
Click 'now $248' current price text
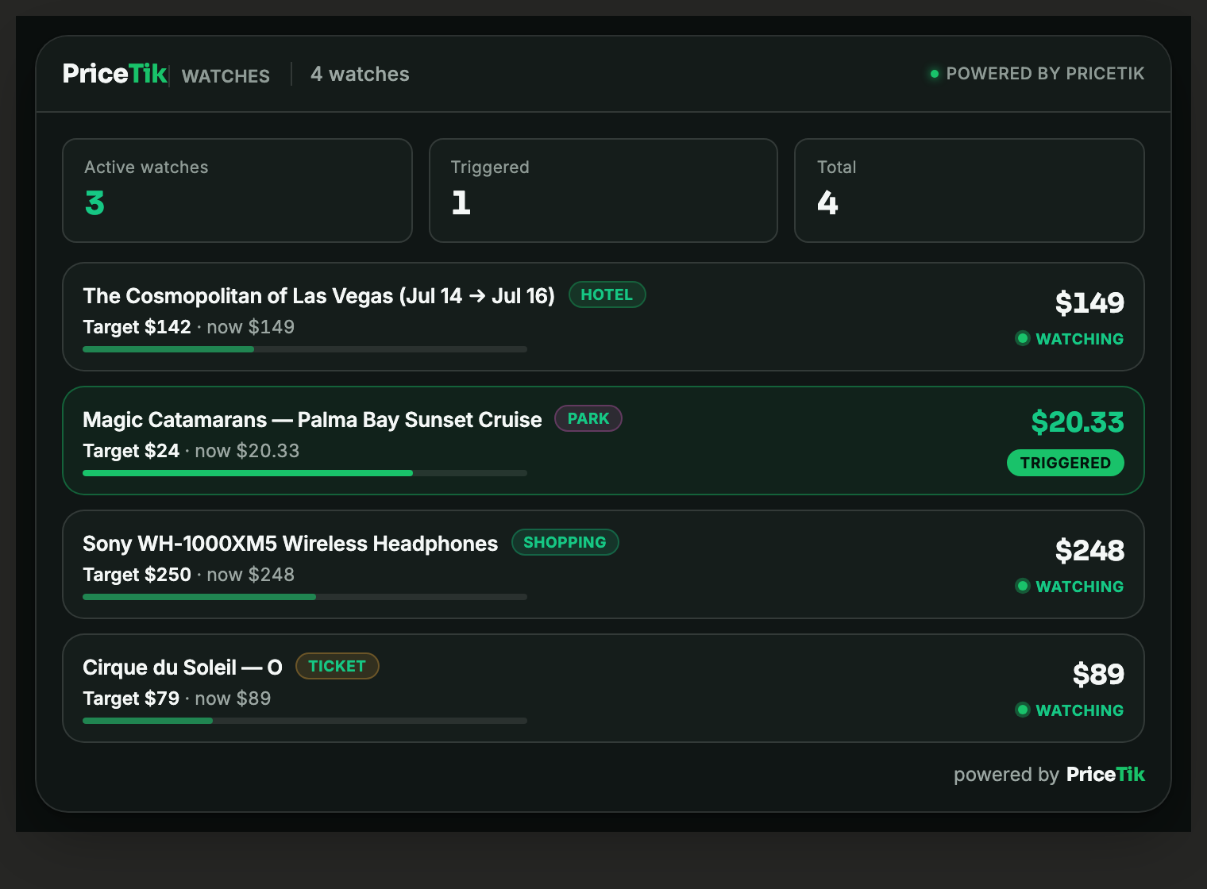(250, 575)
